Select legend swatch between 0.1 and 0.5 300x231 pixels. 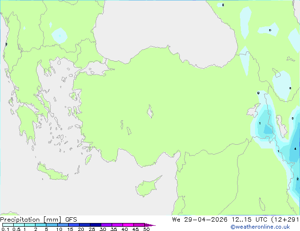(8, 225)
